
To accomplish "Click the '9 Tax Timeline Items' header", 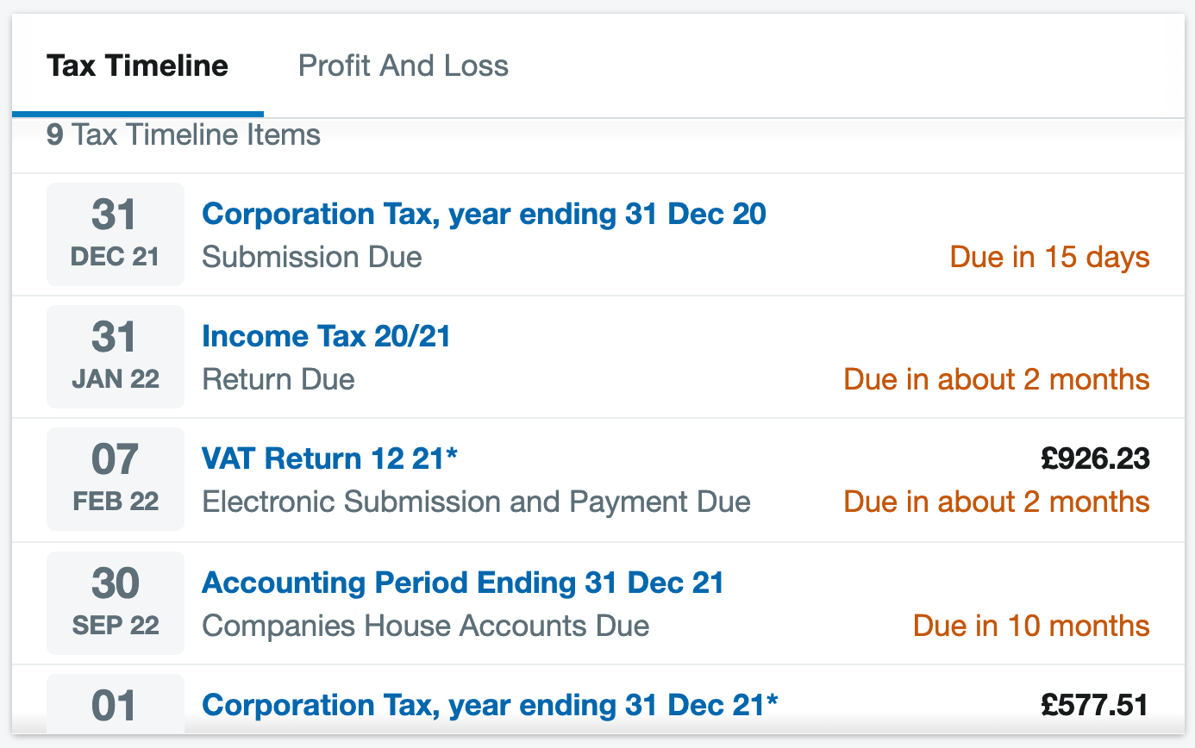I will (x=182, y=134).
